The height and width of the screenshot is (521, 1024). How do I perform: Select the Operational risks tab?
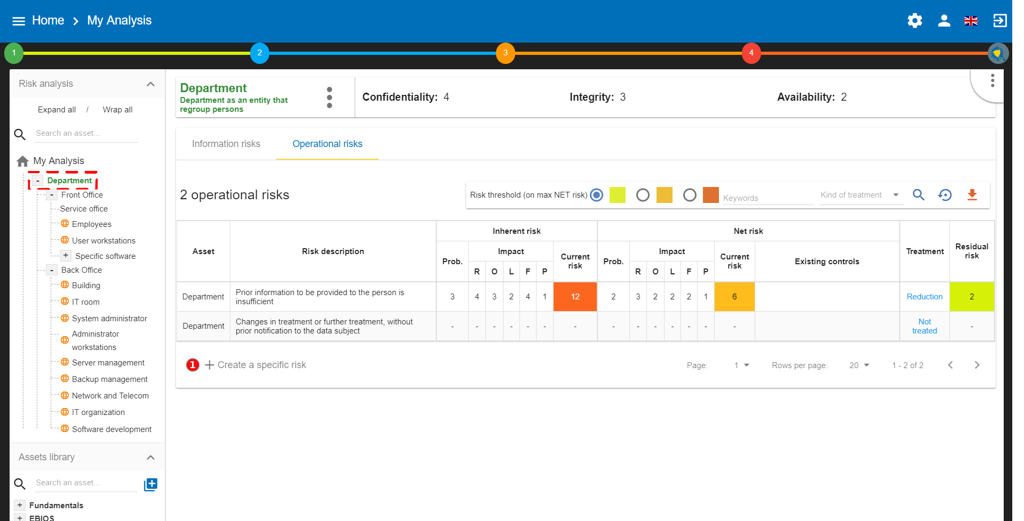click(327, 144)
